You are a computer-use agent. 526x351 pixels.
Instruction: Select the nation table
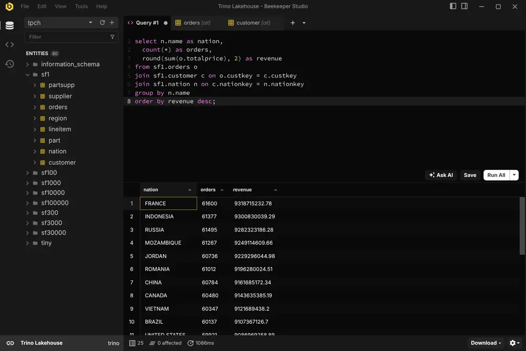click(x=57, y=152)
